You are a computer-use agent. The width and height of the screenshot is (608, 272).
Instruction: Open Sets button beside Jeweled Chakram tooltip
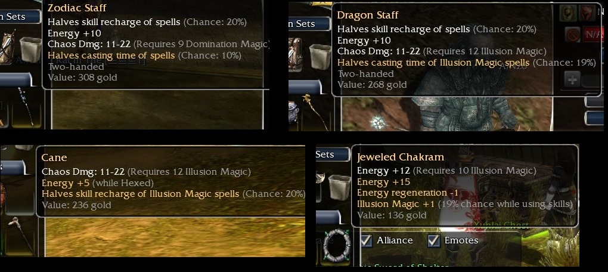click(333, 154)
